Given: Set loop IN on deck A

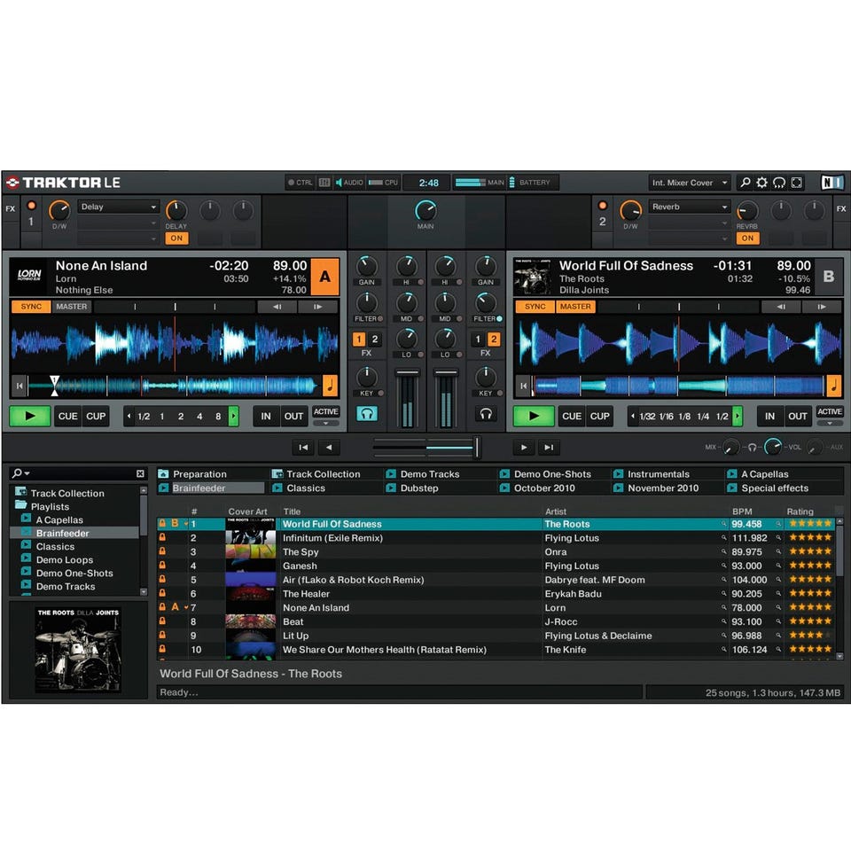Looking at the screenshot, I should (x=265, y=417).
